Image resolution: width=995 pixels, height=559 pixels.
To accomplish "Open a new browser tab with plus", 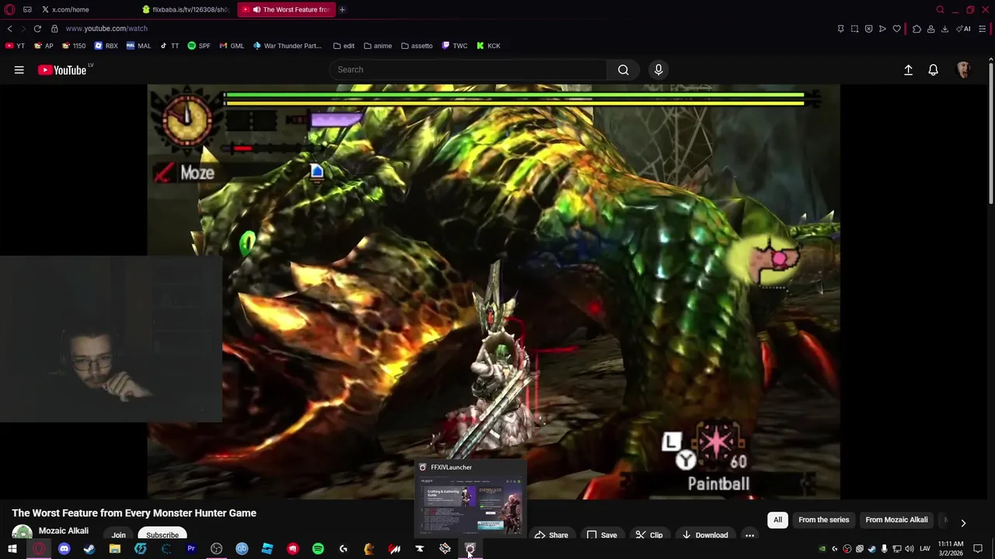I will pyautogui.click(x=342, y=9).
